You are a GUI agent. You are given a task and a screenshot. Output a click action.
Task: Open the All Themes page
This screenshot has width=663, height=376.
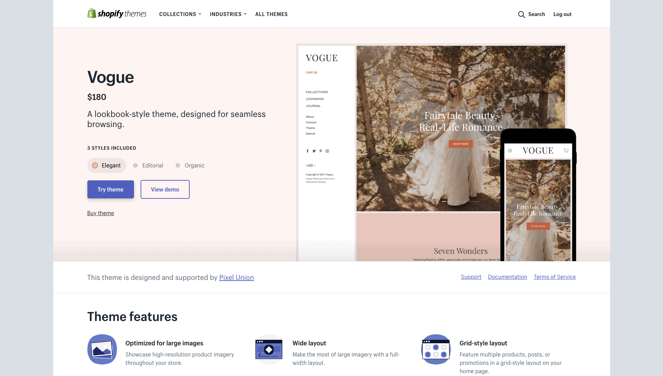pos(271,14)
